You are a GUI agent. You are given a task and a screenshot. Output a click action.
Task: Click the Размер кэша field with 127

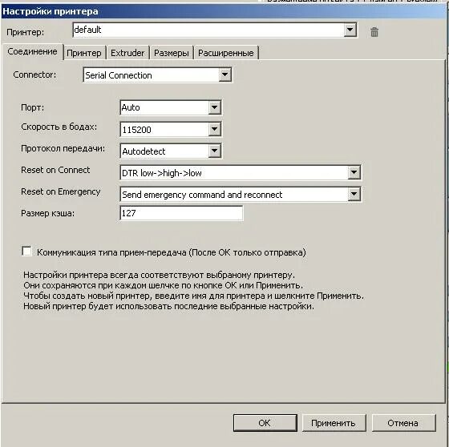[x=181, y=213]
